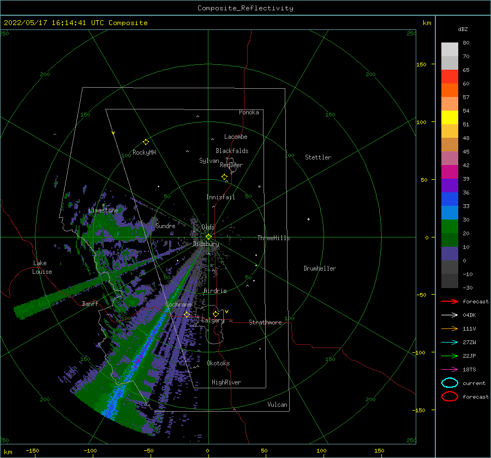The width and height of the screenshot is (491, 458).
Task: Click yellow diamond marker at radar center
Action: point(208,237)
